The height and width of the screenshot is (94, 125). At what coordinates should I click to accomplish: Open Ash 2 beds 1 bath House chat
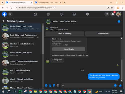(x=21, y=72)
